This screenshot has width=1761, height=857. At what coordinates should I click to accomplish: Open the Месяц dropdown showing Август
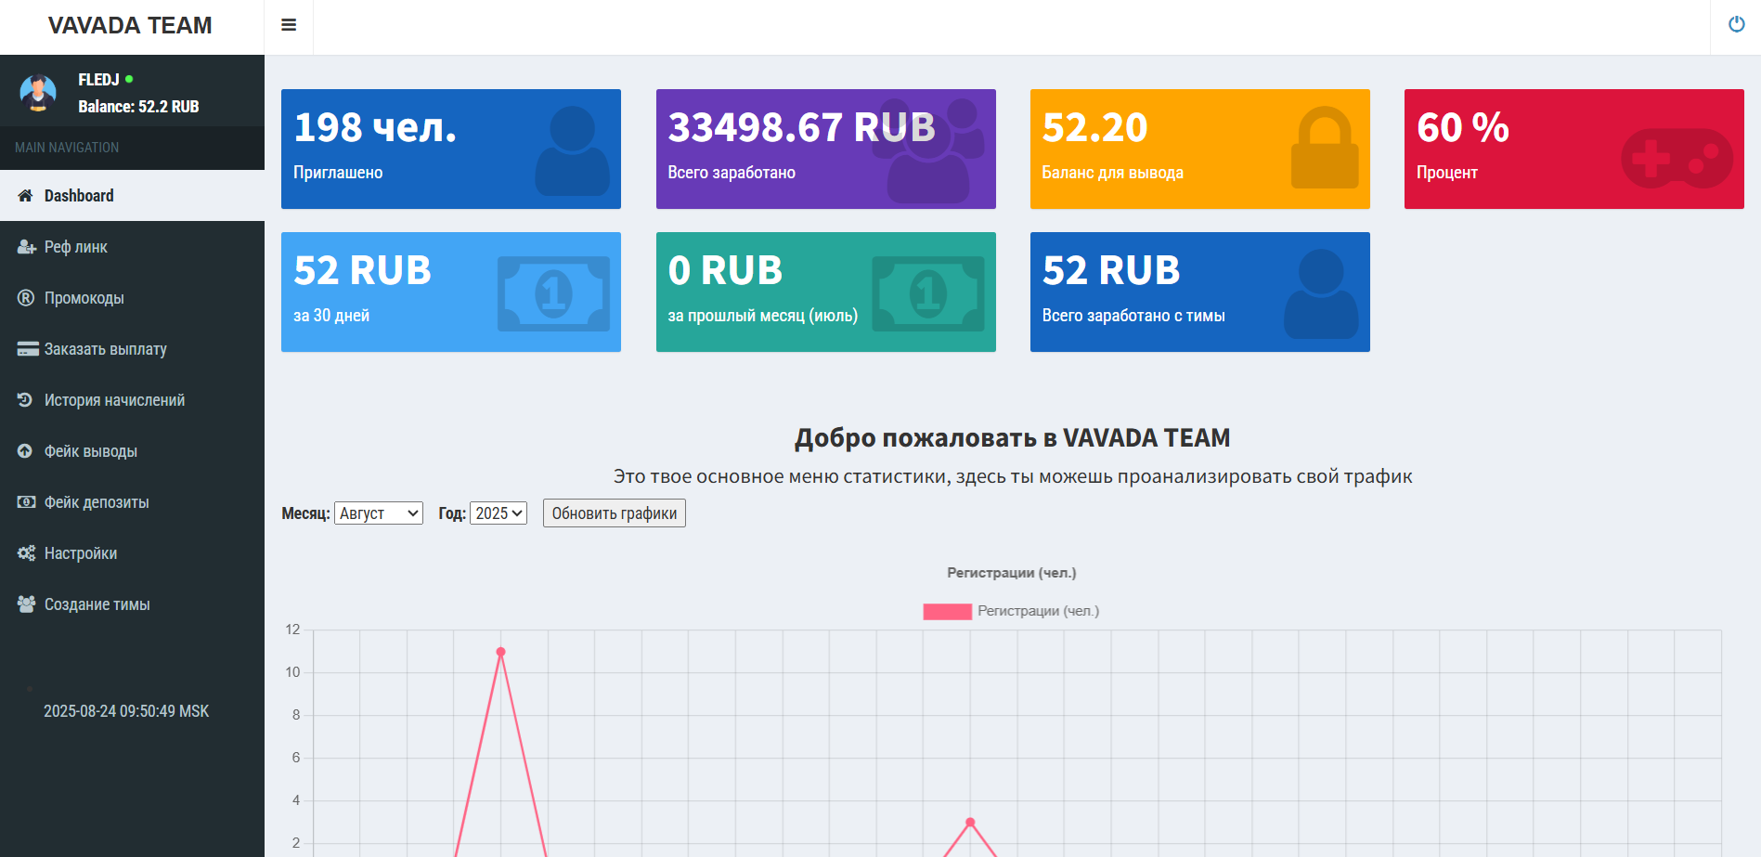(x=379, y=513)
